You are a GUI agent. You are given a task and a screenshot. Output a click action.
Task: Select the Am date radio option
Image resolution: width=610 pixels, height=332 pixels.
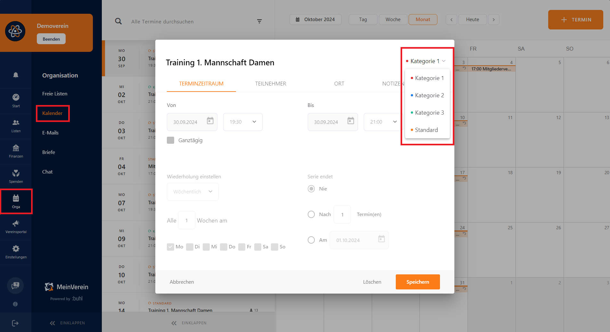[311, 240]
